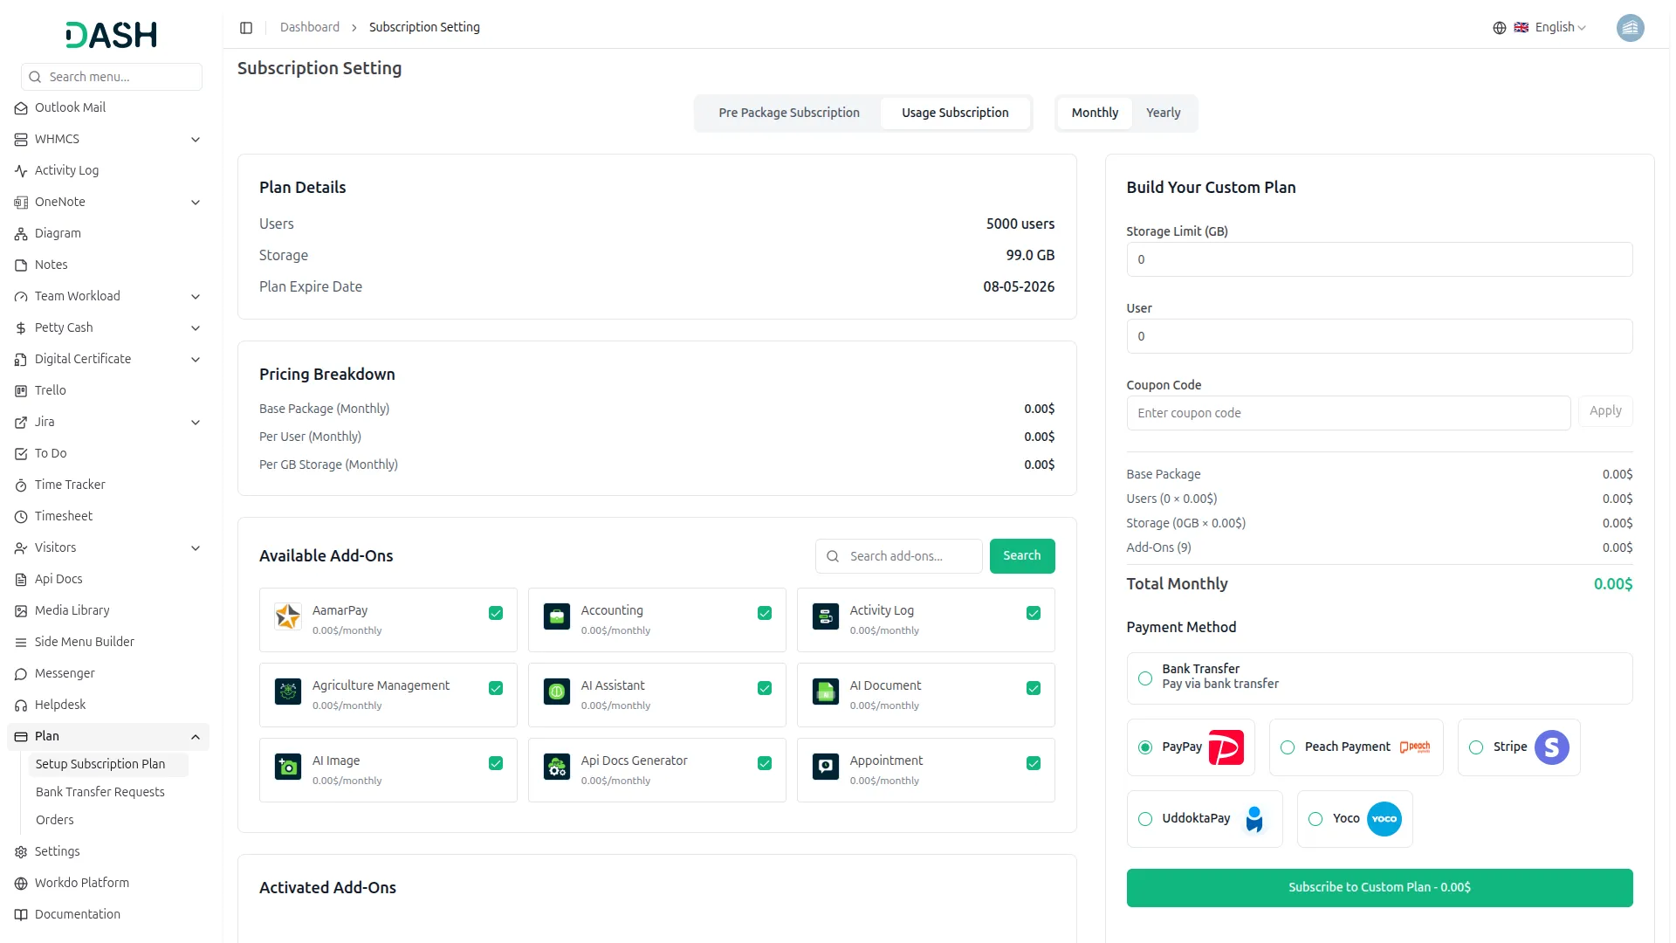Click the Agriculture Management add-on icon

tap(287, 692)
